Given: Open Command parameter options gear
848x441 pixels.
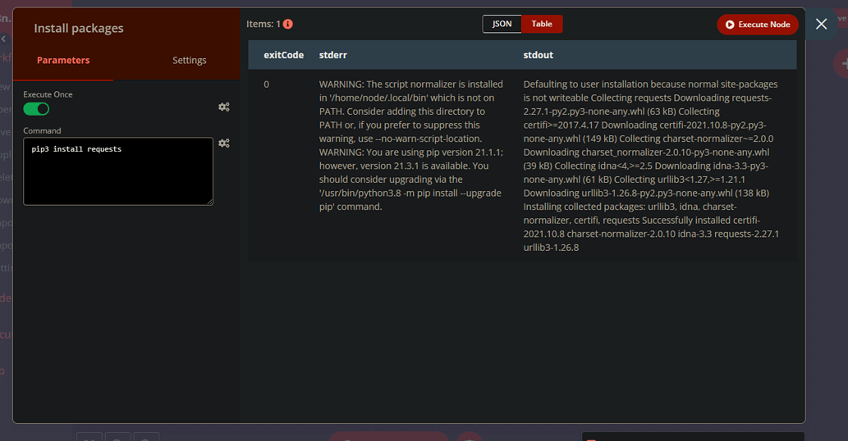Looking at the screenshot, I should pyautogui.click(x=224, y=143).
